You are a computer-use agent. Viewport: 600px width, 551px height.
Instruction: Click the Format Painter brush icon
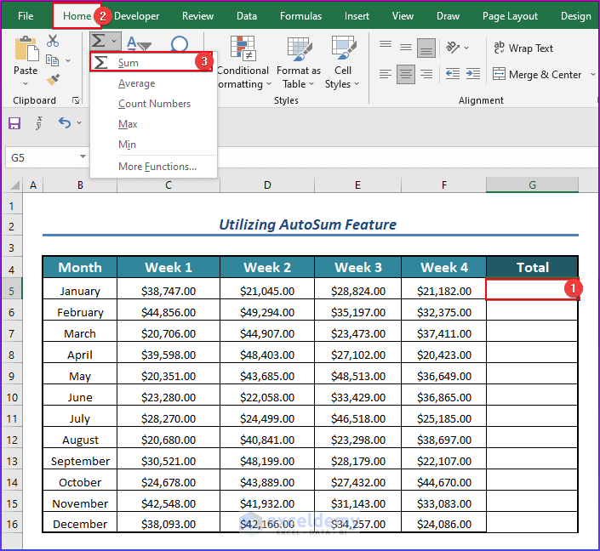pyautogui.click(x=53, y=80)
